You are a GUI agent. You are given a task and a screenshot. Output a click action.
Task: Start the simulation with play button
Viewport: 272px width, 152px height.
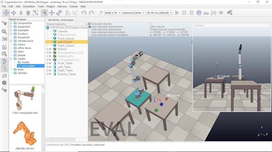coord(177,13)
